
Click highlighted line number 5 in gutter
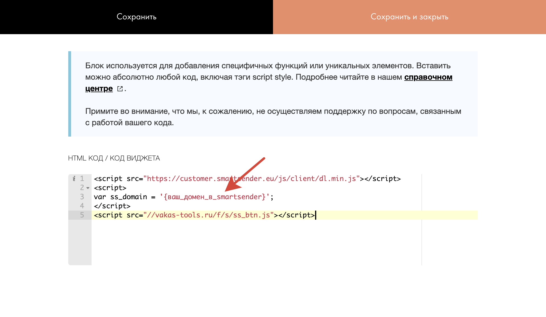(82, 215)
